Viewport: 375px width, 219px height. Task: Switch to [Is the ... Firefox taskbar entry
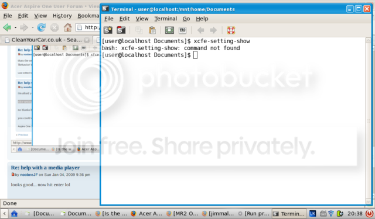(111, 214)
